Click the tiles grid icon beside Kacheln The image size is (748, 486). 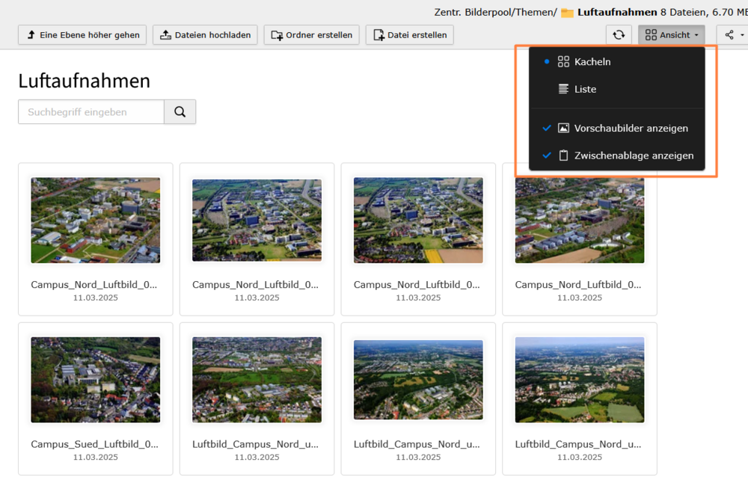564,62
